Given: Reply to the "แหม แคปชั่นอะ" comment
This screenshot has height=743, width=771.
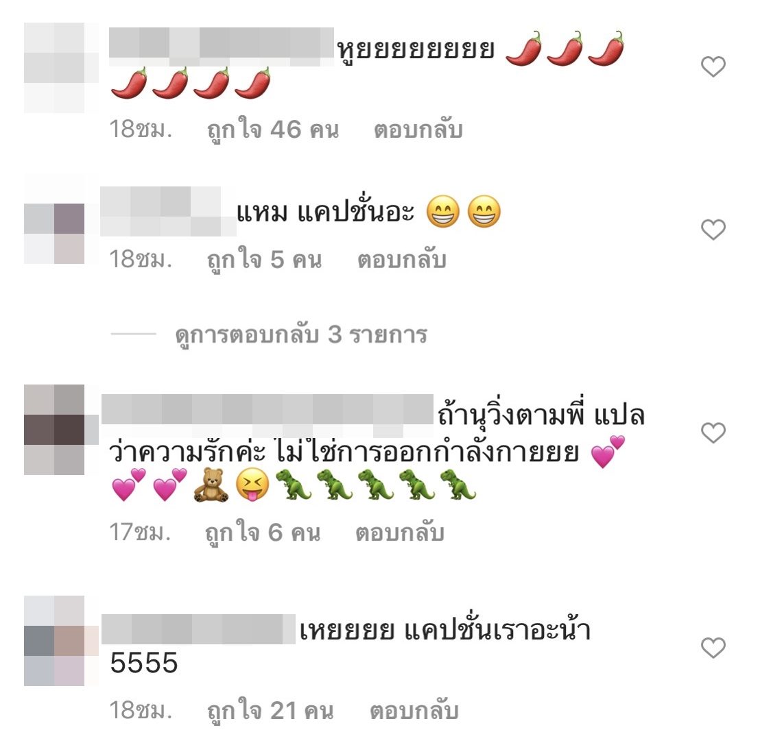Looking at the screenshot, I should pos(402,260).
